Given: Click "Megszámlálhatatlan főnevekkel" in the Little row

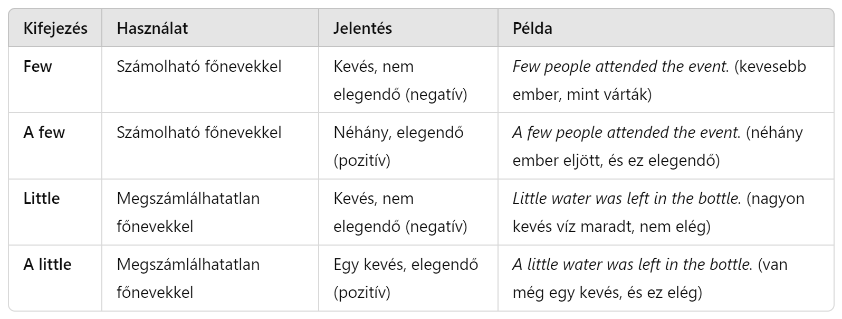Looking at the screenshot, I should coord(188,212).
